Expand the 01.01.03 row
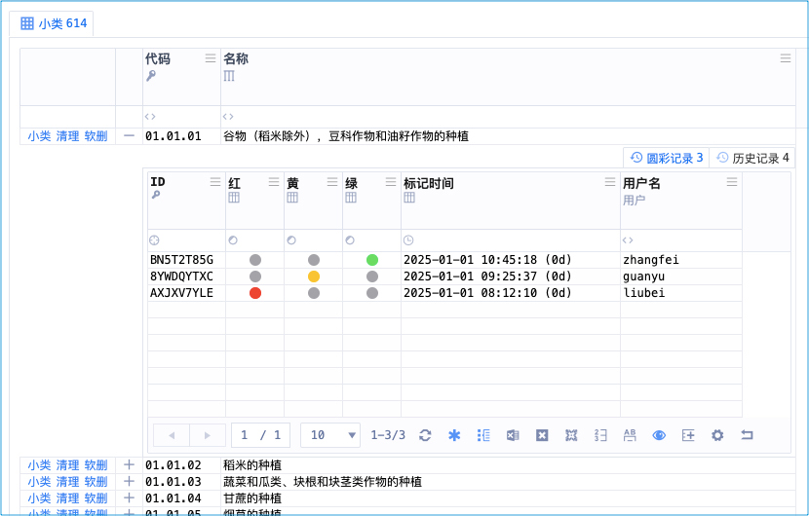The image size is (809, 516). 129,482
